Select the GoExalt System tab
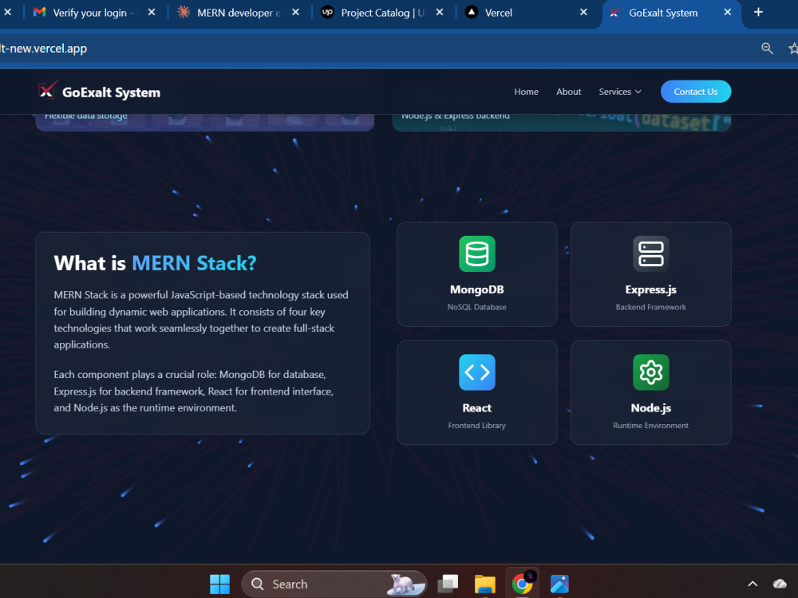This screenshot has width=798, height=598. click(663, 13)
